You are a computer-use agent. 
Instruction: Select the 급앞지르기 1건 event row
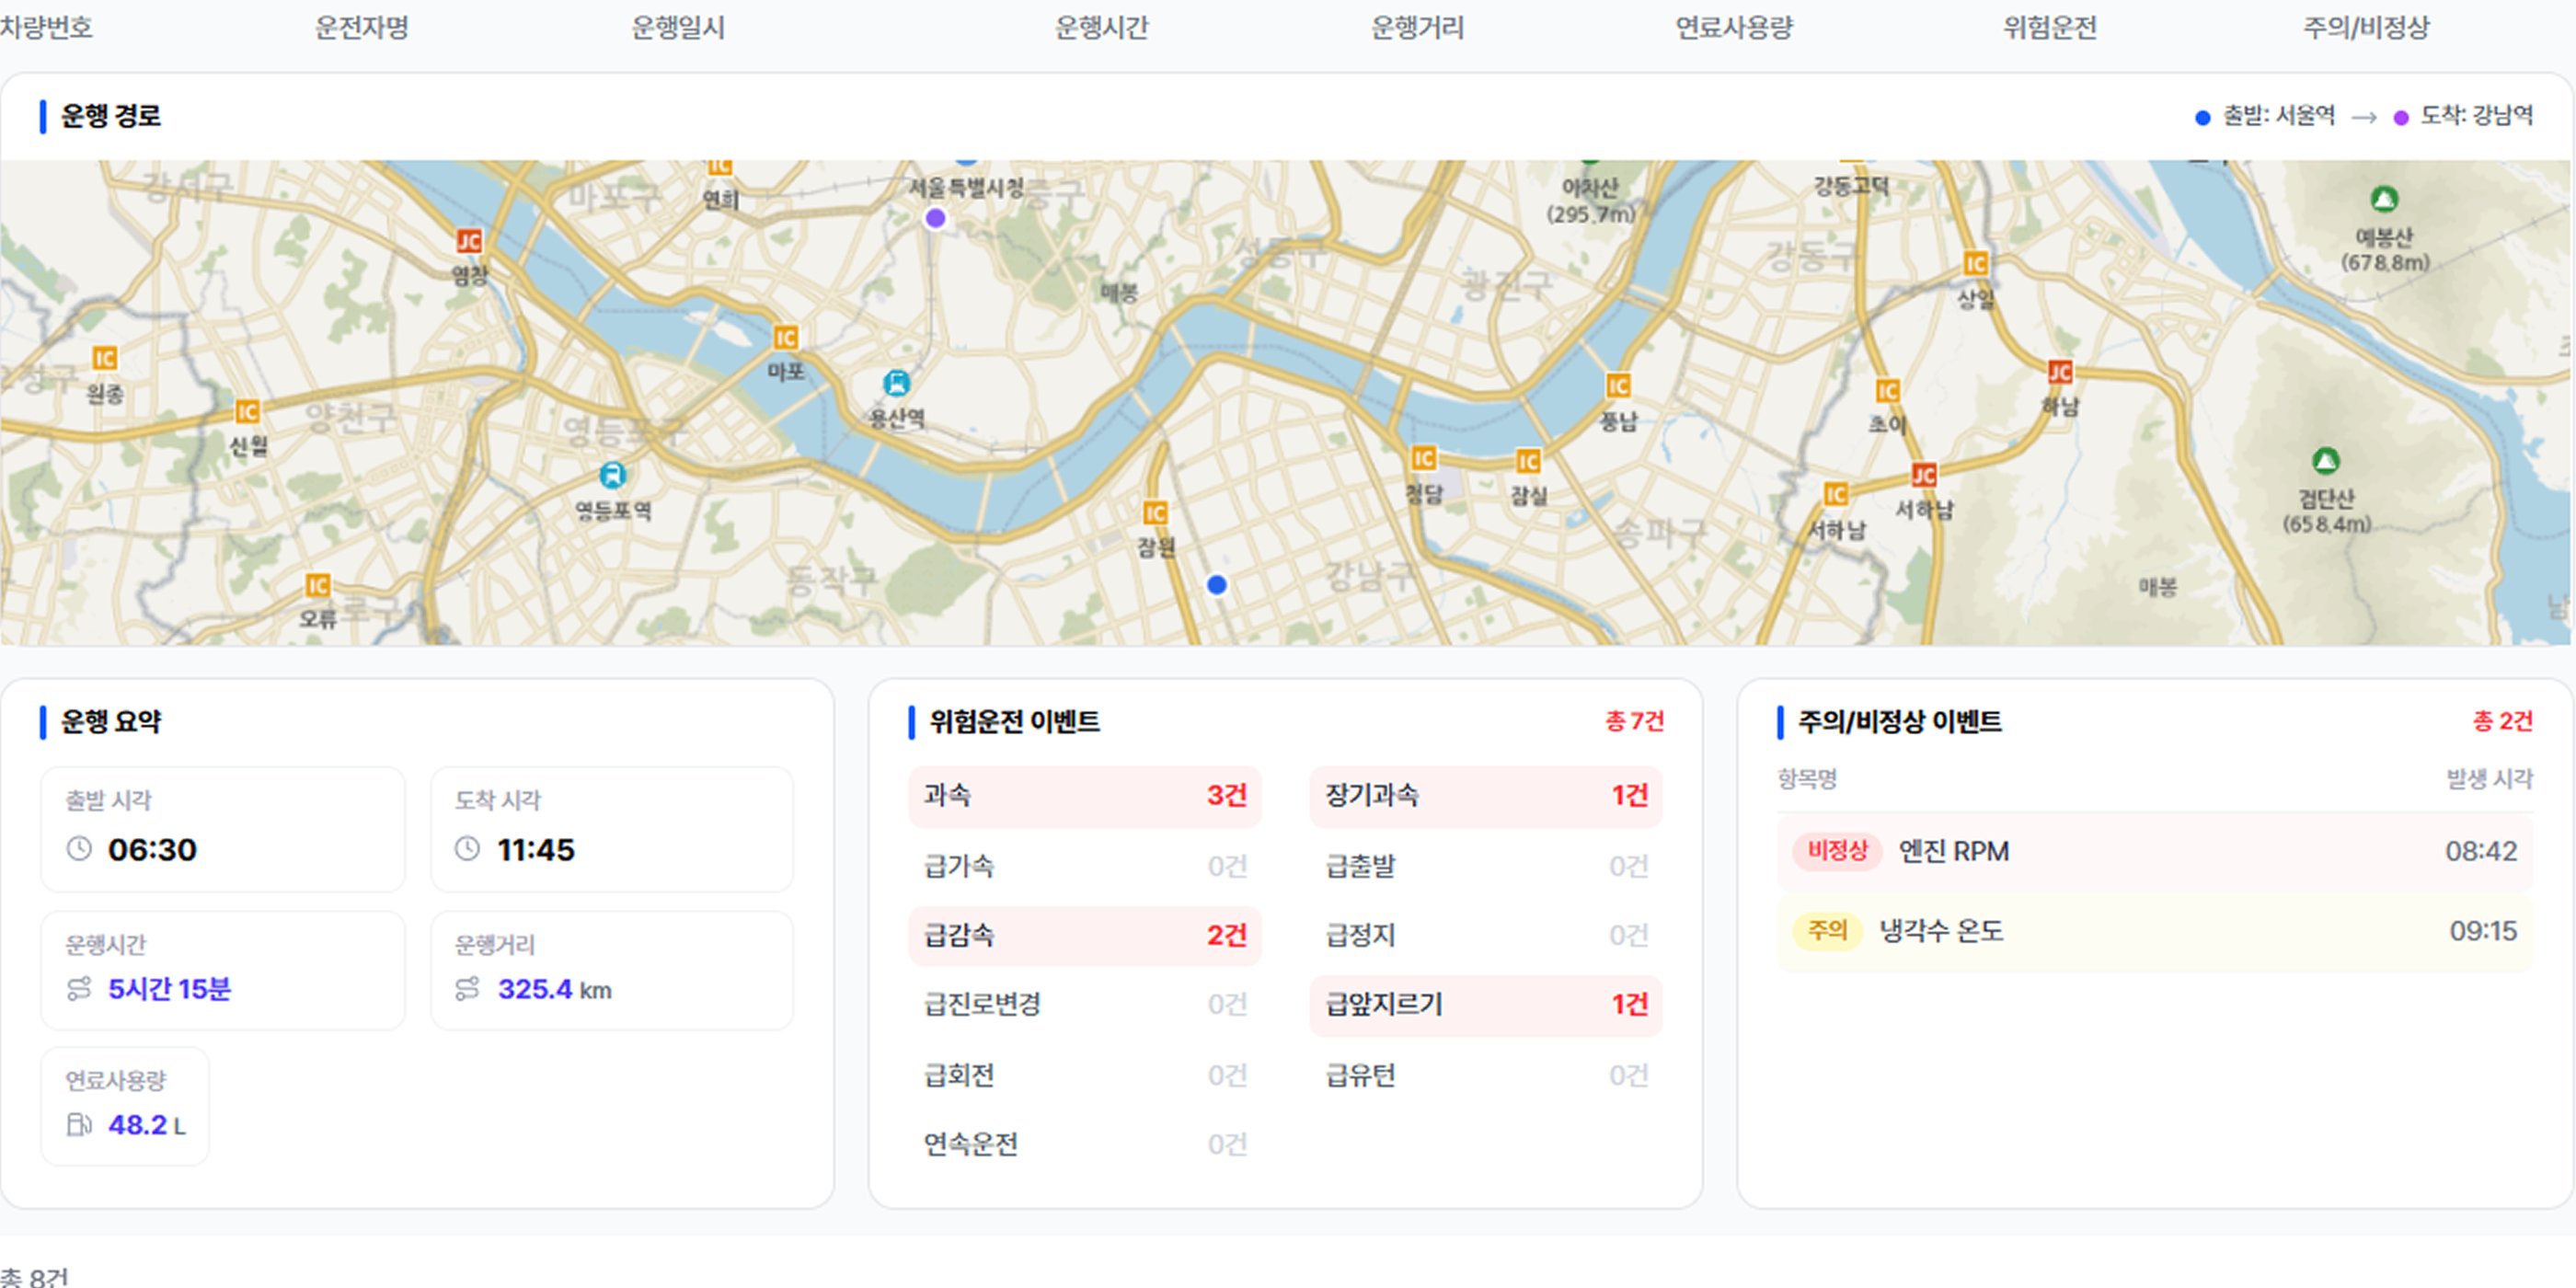(x=1486, y=1005)
